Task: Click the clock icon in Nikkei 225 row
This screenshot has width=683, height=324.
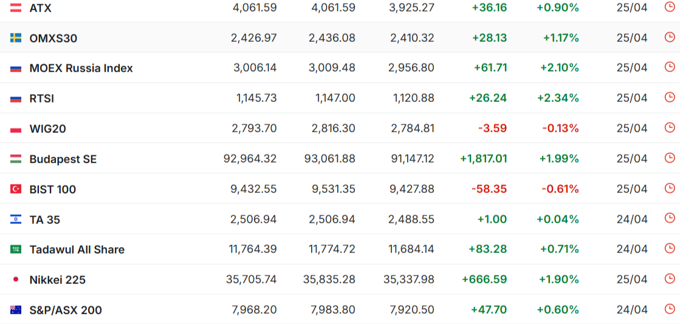Action: (x=670, y=278)
